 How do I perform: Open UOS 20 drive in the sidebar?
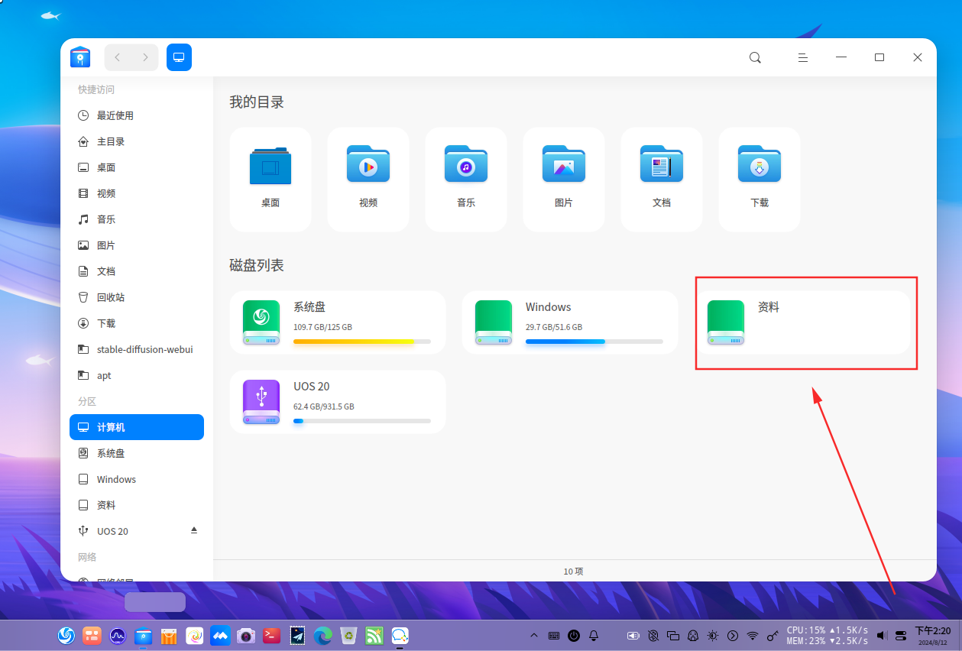[137, 531]
